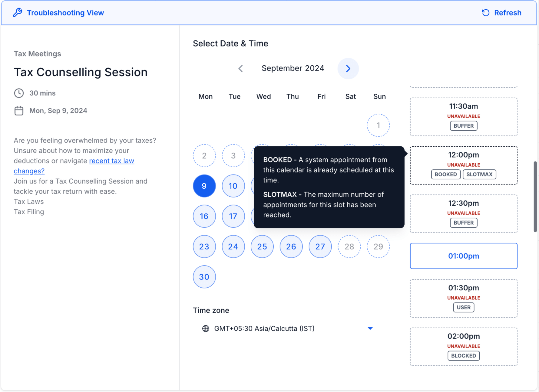Viewport: 539px width, 392px height.
Task: Click the Time zone label
Action: (211, 310)
